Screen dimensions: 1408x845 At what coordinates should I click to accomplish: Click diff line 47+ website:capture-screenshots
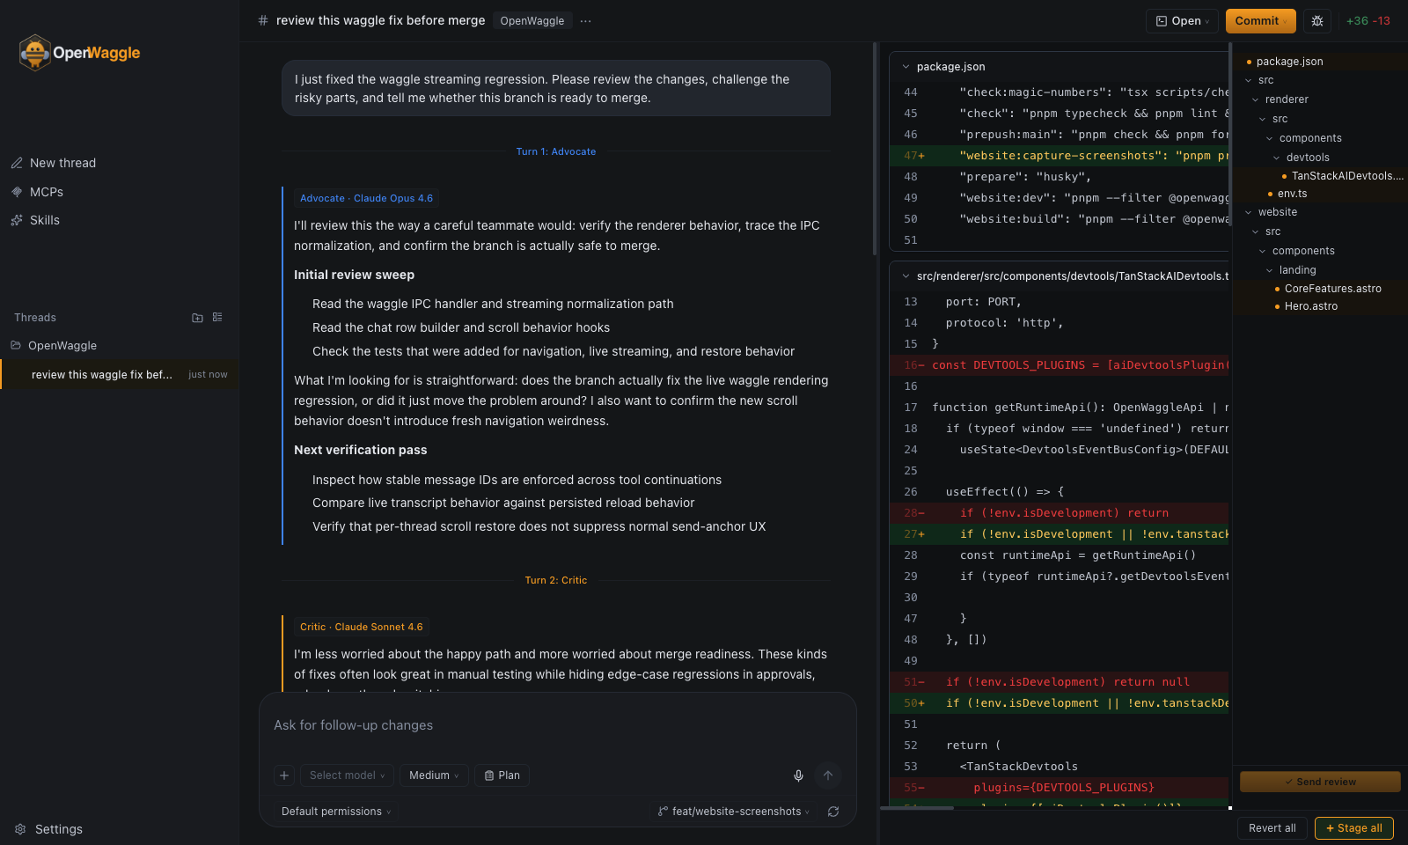[1060, 156]
